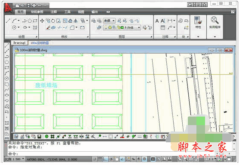Image resolution: width=239 pixels, height=165 pixels.
Task: Expand the 修改 panel title bar
Action: [x=64, y=36]
